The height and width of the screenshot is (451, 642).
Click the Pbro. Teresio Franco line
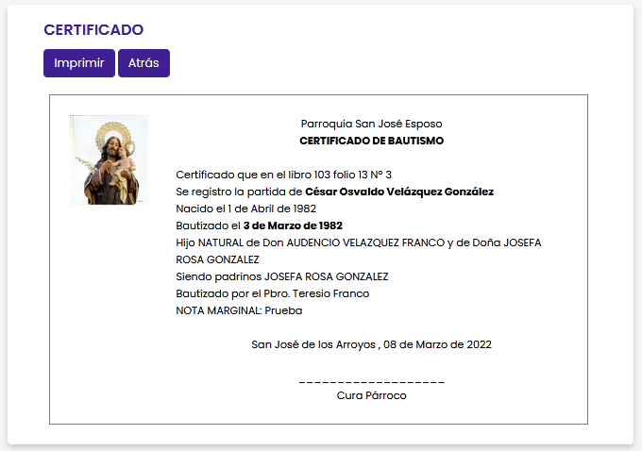pyautogui.click(x=272, y=293)
